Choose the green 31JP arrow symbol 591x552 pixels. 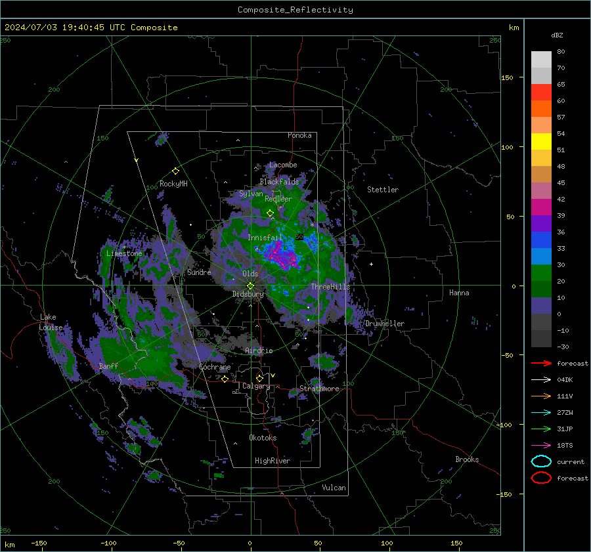[x=541, y=429]
